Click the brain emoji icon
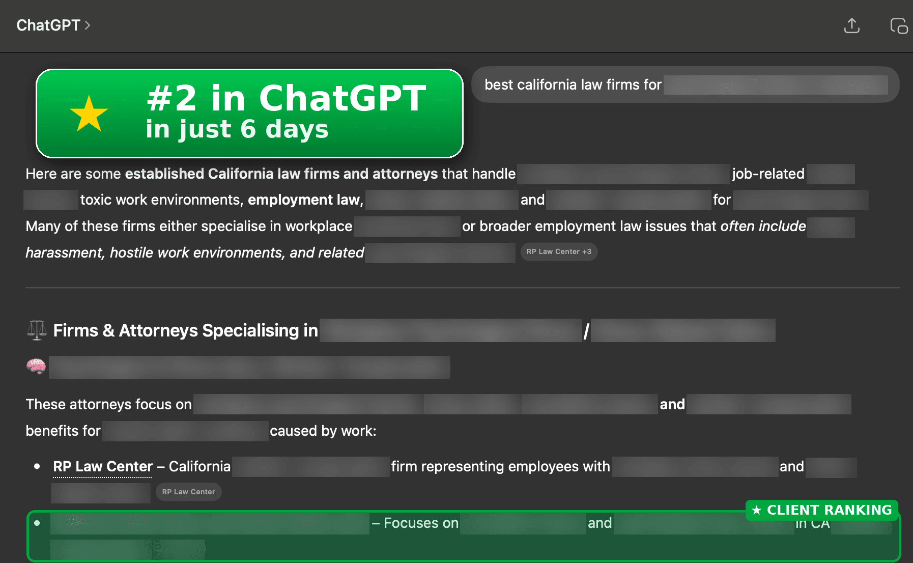This screenshot has width=913, height=563. (36, 367)
